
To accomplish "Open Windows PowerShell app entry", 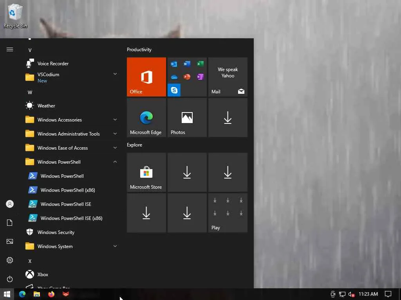I will pyautogui.click(x=72, y=176).
